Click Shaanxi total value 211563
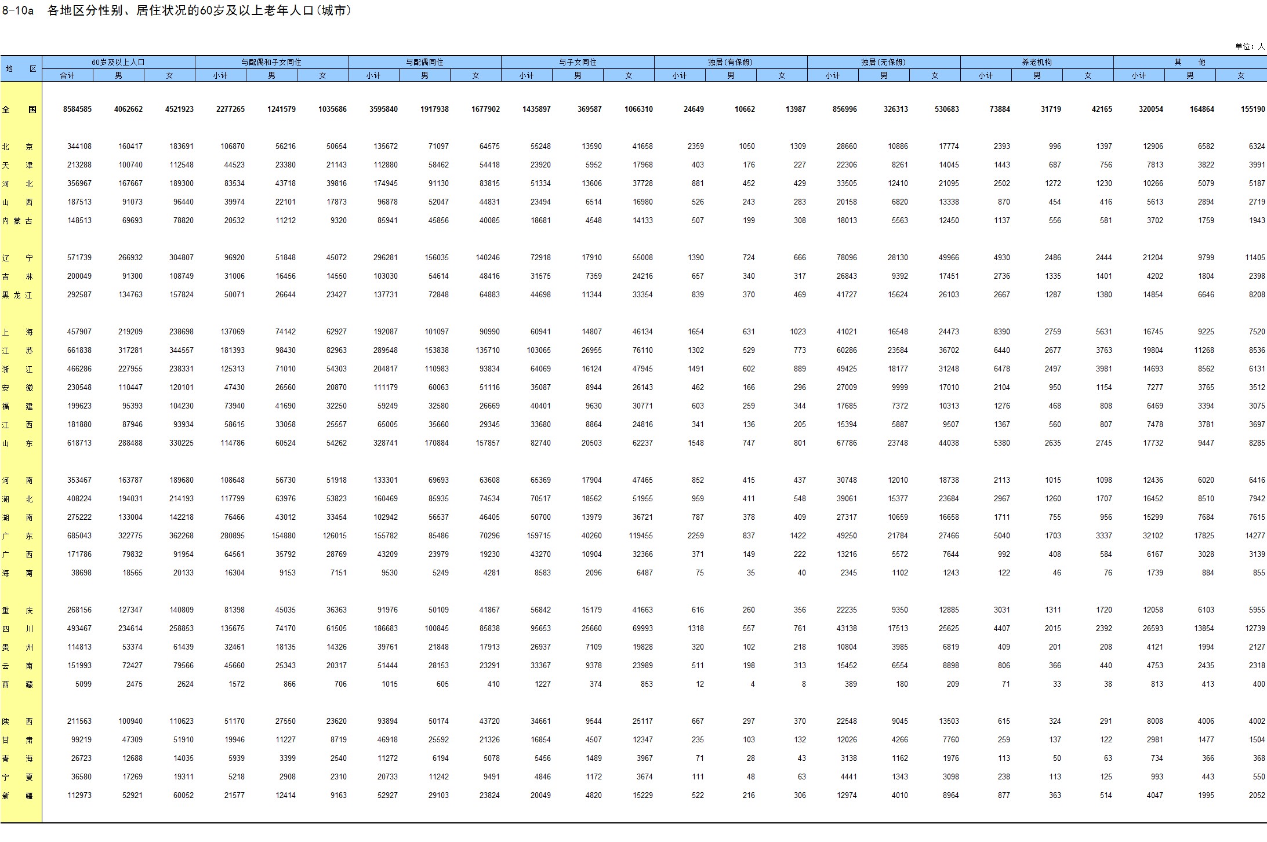Image resolution: width=1267 pixels, height=842 pixels. click(79, 721)
